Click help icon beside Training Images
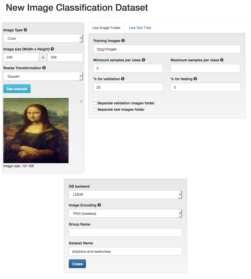The height and width of the screenshot is (279, 251). tap(123, 40)
